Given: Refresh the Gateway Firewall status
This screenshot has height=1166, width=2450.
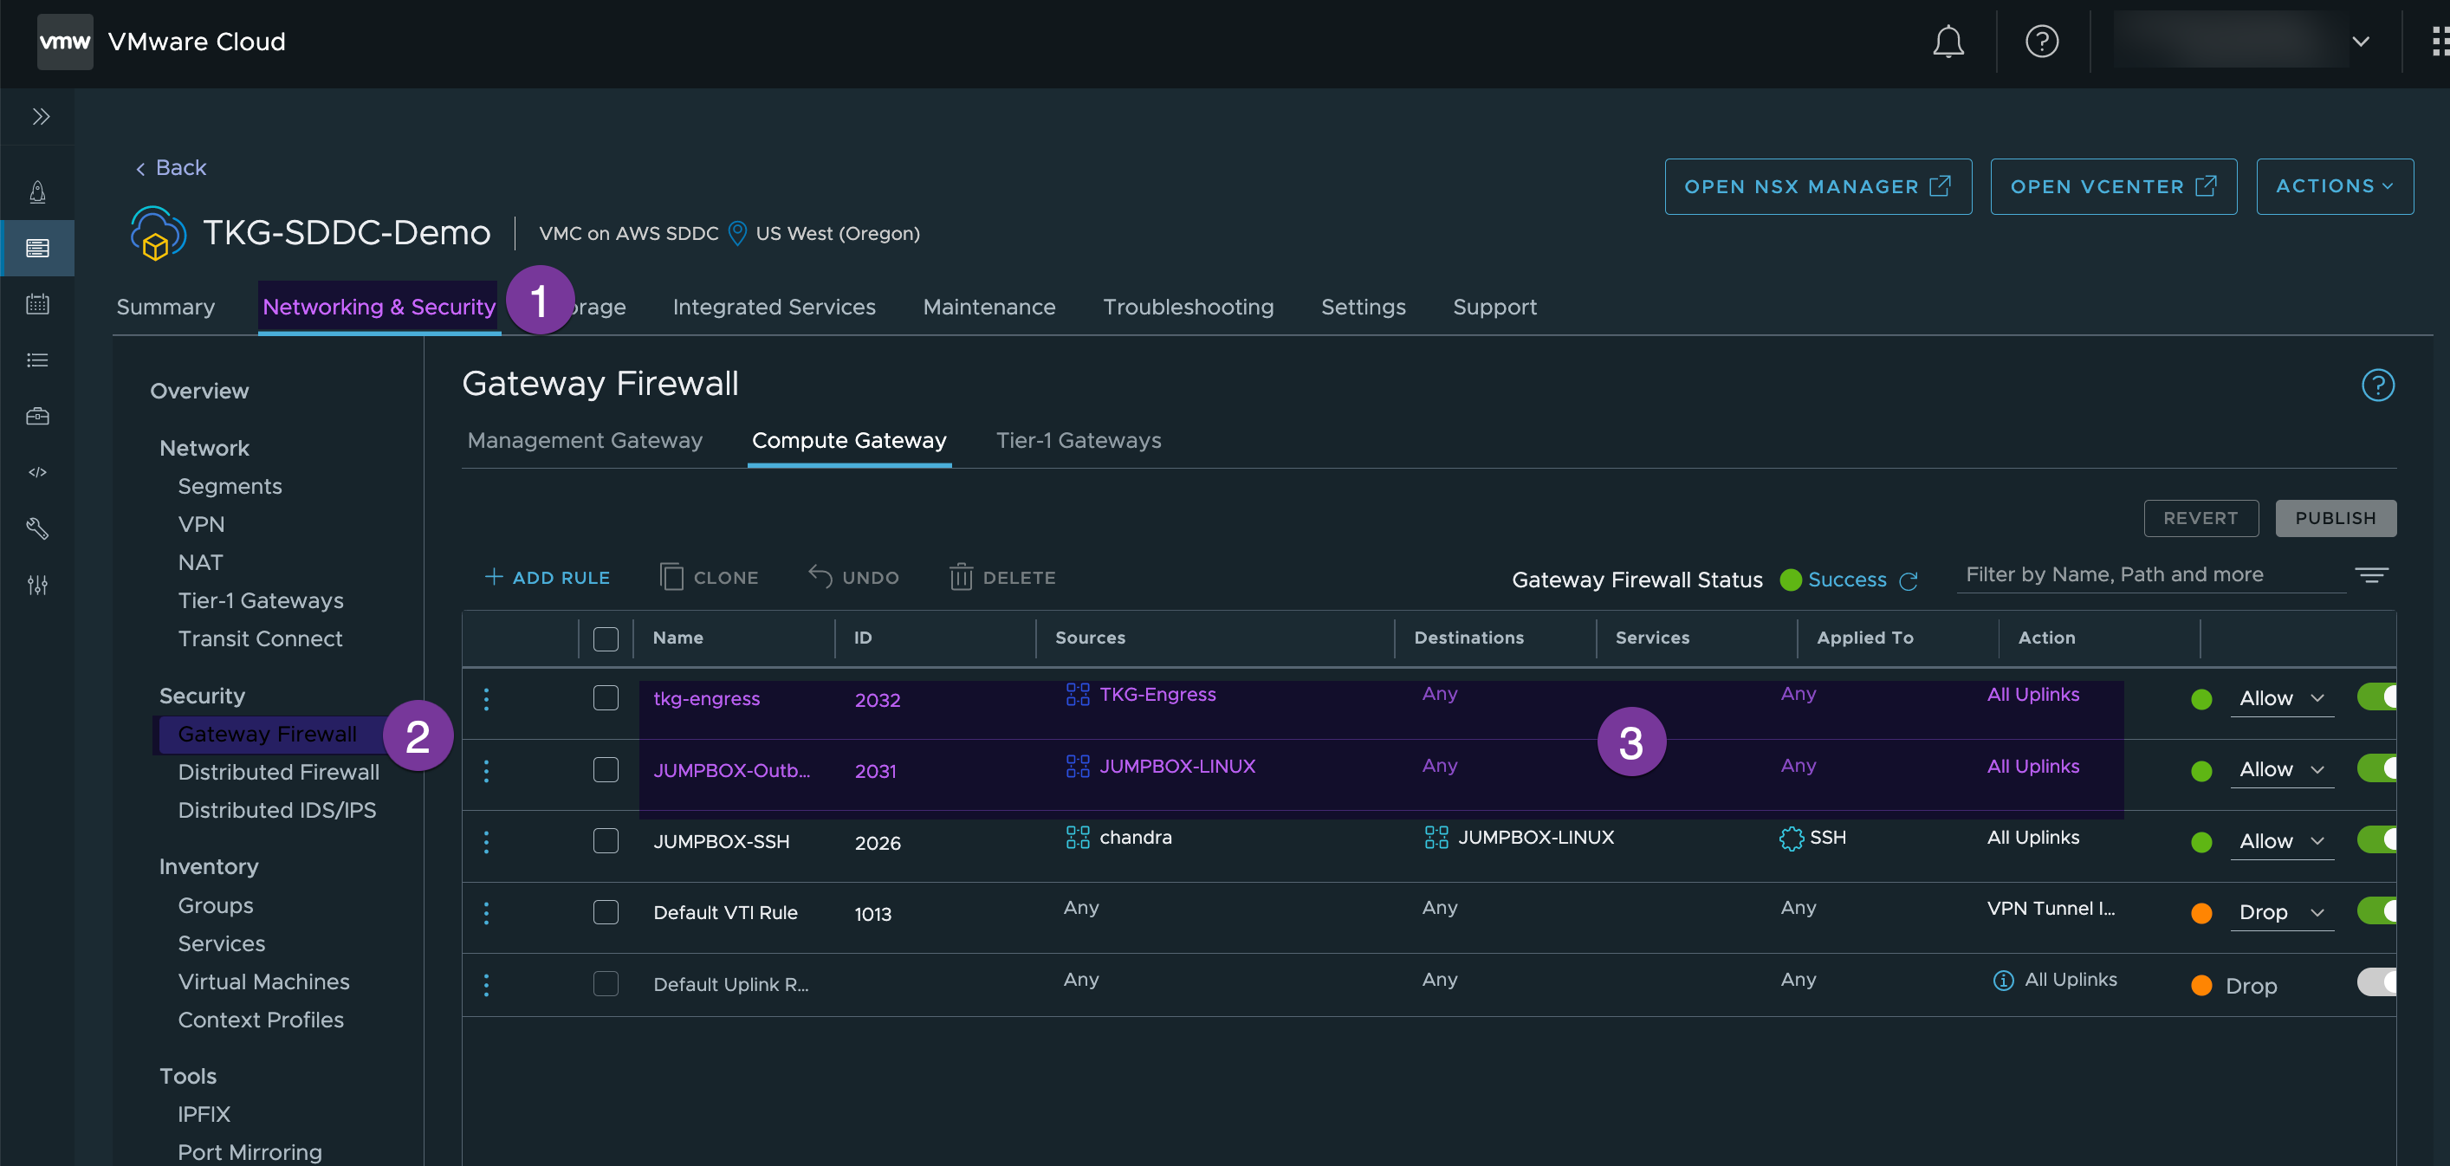Looking at the screenshot, I should (x=1908, y=580).
